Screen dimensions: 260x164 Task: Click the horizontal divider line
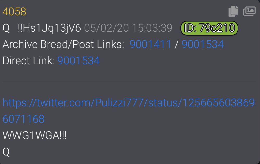click(129, 82)
